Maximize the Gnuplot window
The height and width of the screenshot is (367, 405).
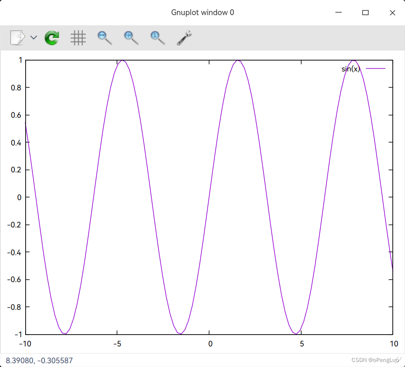click(x=365, y=13)
